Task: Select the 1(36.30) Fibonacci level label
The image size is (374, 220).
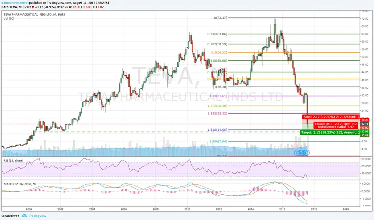Action: point(221,87)
